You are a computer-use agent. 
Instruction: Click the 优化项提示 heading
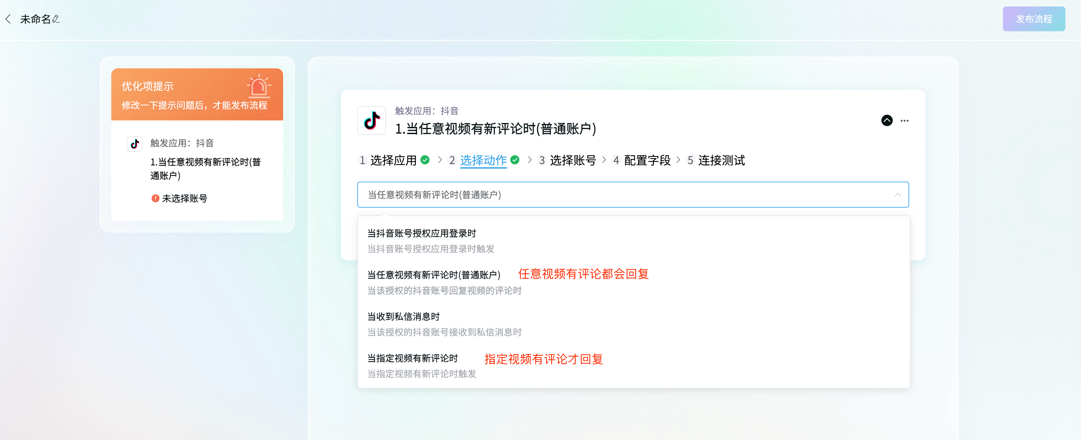(147, 86)
